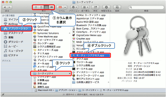Select テキストエディット.app
The height and width of the screenshot is (97, 166).
coord(48,57)
